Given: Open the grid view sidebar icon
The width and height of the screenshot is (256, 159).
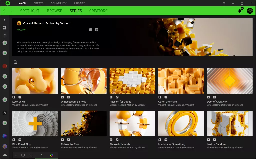Looking at the screenshot, I should (5, 28).
